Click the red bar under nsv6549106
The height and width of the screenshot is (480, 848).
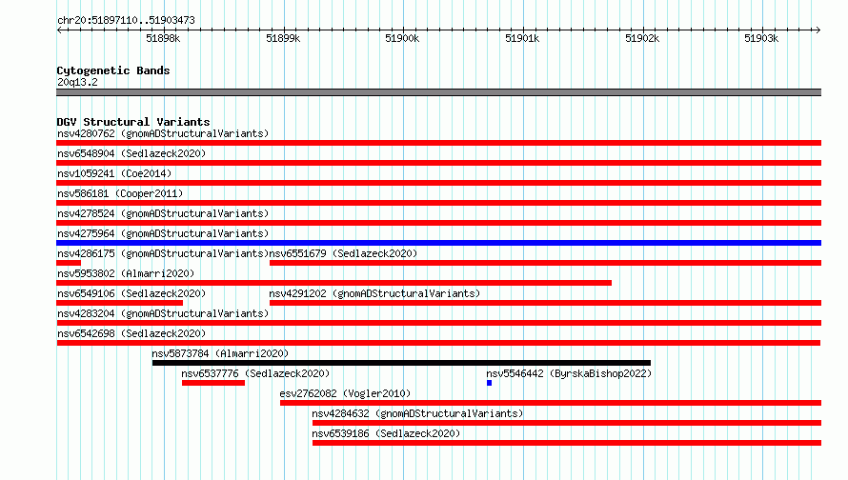(119, 303)
